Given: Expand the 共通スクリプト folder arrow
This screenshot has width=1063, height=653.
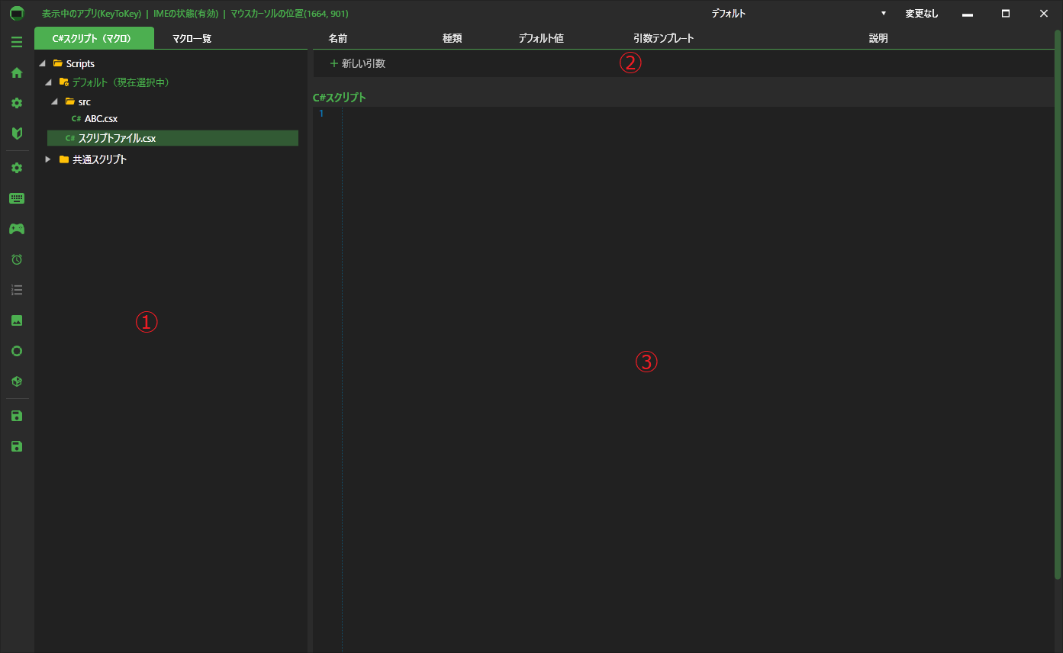Looking at the screenshot, I should pos(47,159).
